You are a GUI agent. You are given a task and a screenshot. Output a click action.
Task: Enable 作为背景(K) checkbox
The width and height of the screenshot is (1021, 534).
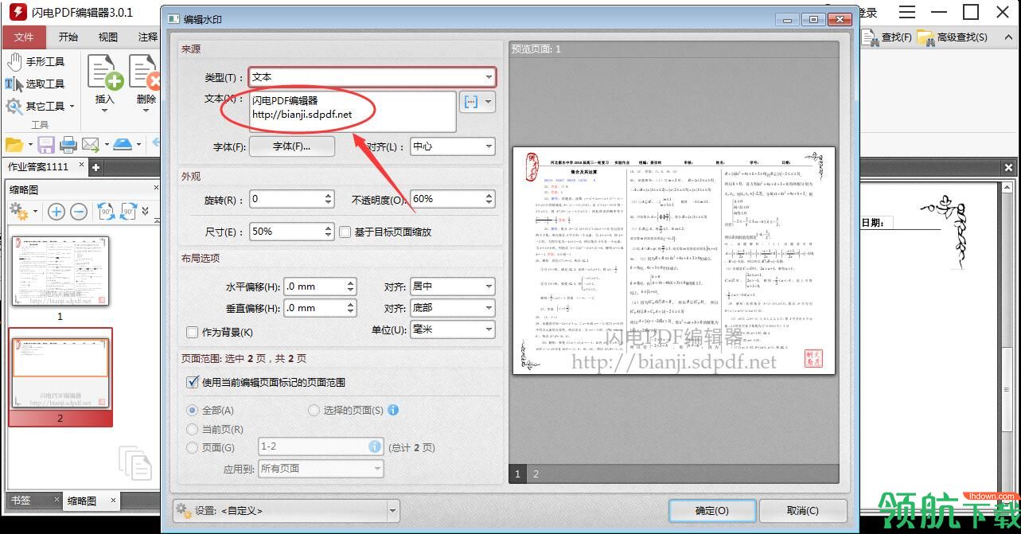point(192,332)
